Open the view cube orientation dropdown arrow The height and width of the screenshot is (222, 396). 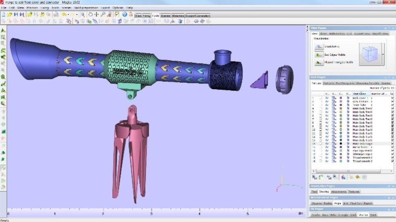[383, 54]
